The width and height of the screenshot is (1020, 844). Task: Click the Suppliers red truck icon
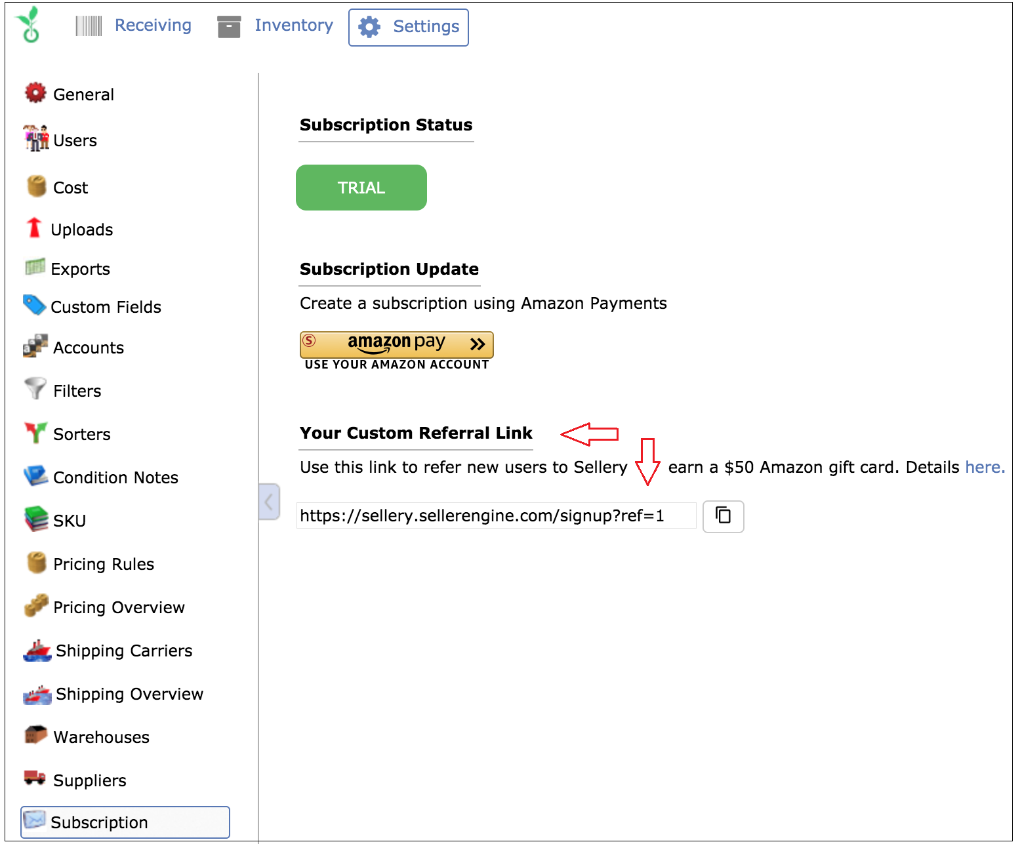point(35,778)
